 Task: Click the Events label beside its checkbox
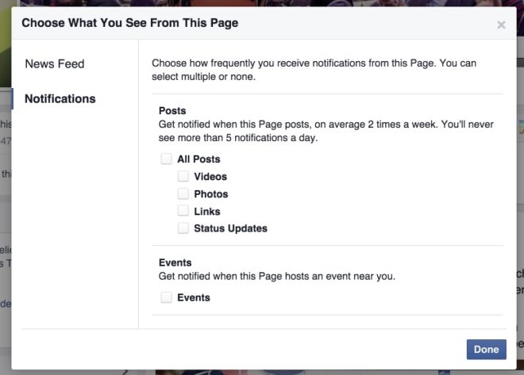click(194, 297)
